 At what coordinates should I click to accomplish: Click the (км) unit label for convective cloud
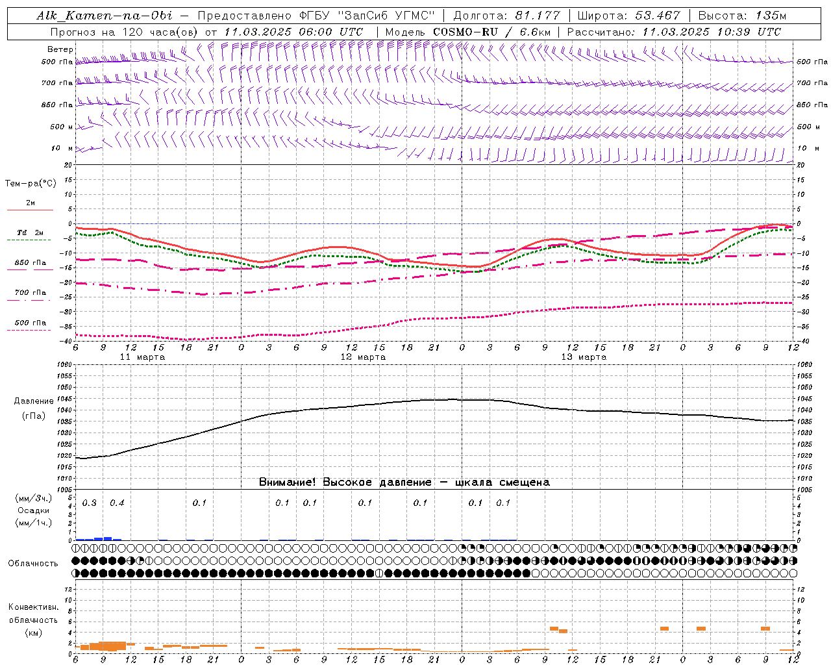pos(34,633)
